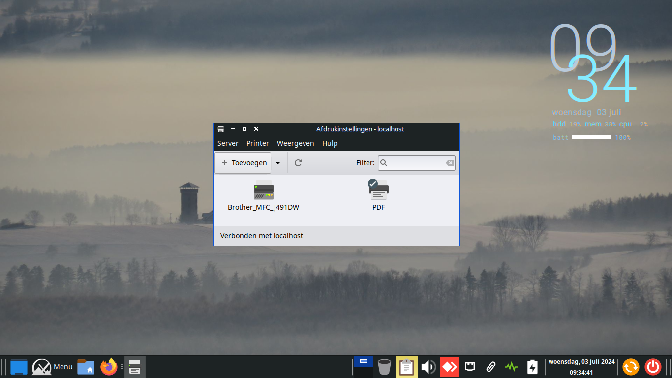
Task: Open the file manager home folder icon
Action: click(86, 367)
